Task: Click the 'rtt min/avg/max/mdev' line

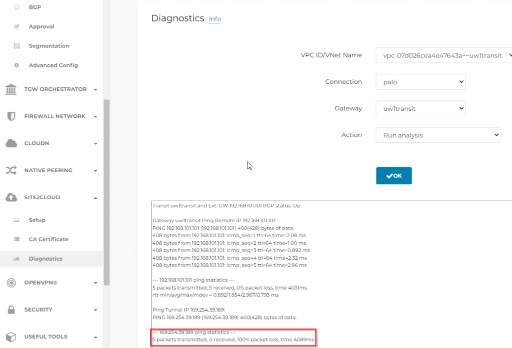Action: [215, 295]
